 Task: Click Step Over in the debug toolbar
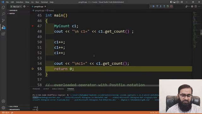[157, 6]
